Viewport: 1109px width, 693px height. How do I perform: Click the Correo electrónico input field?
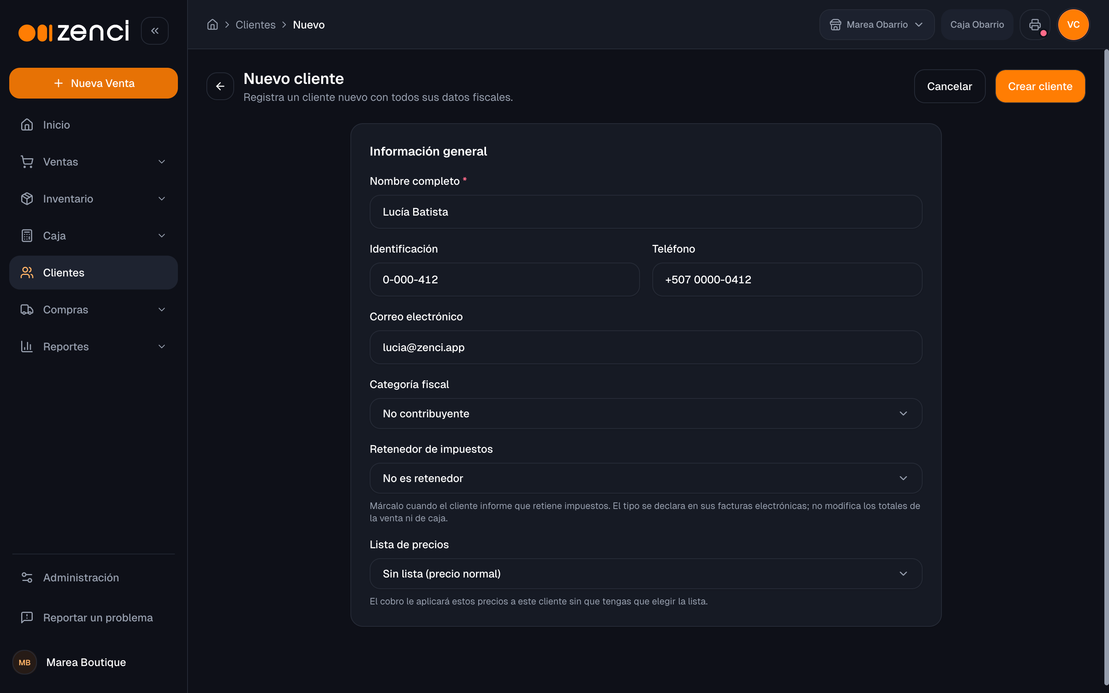[x=646, y=347]
